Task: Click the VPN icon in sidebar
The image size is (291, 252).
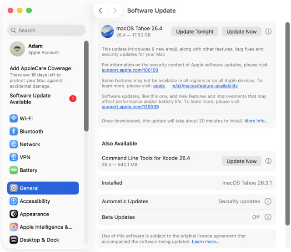Action: coord(14,157)
